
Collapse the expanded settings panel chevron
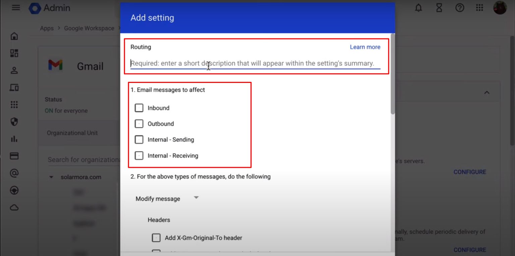(487, 92)
